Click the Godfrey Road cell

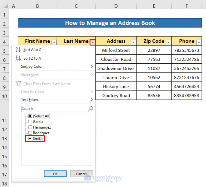(116, 96)
